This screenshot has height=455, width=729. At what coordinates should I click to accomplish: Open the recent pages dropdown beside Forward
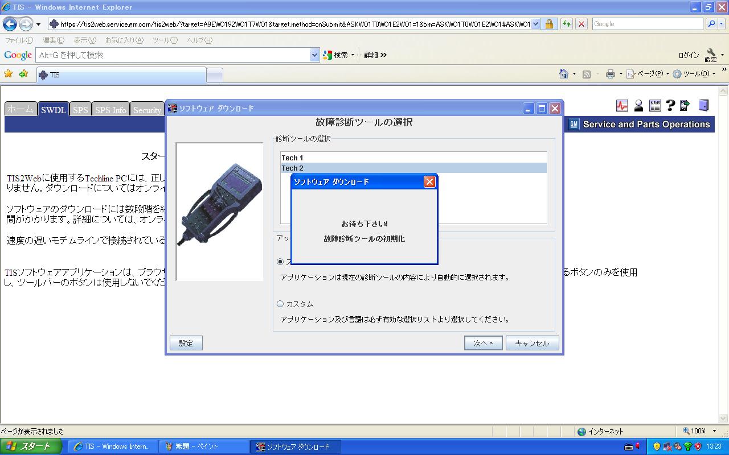38,24
